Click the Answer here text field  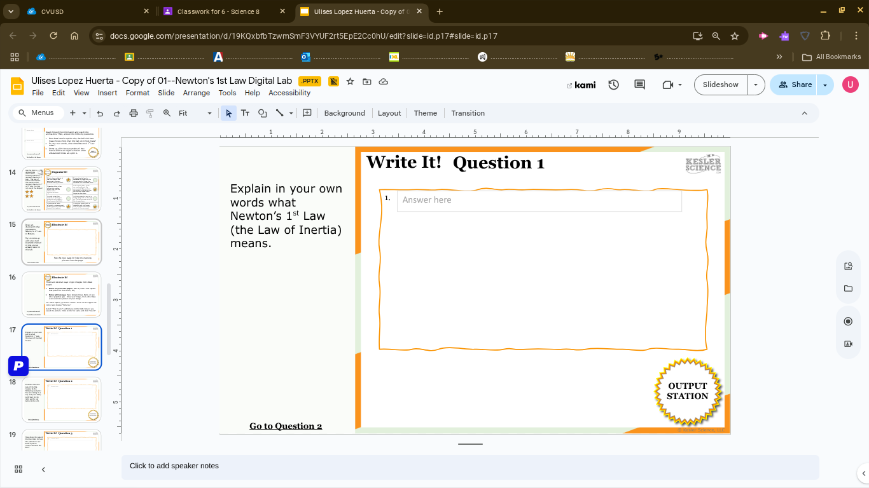pyautogui.click(x=539, y=200)
